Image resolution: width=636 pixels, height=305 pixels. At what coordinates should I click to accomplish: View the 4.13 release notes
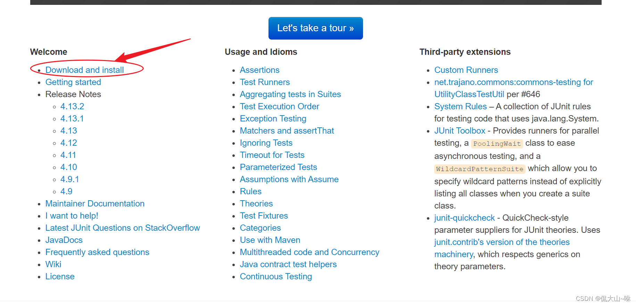coord(69,131)
